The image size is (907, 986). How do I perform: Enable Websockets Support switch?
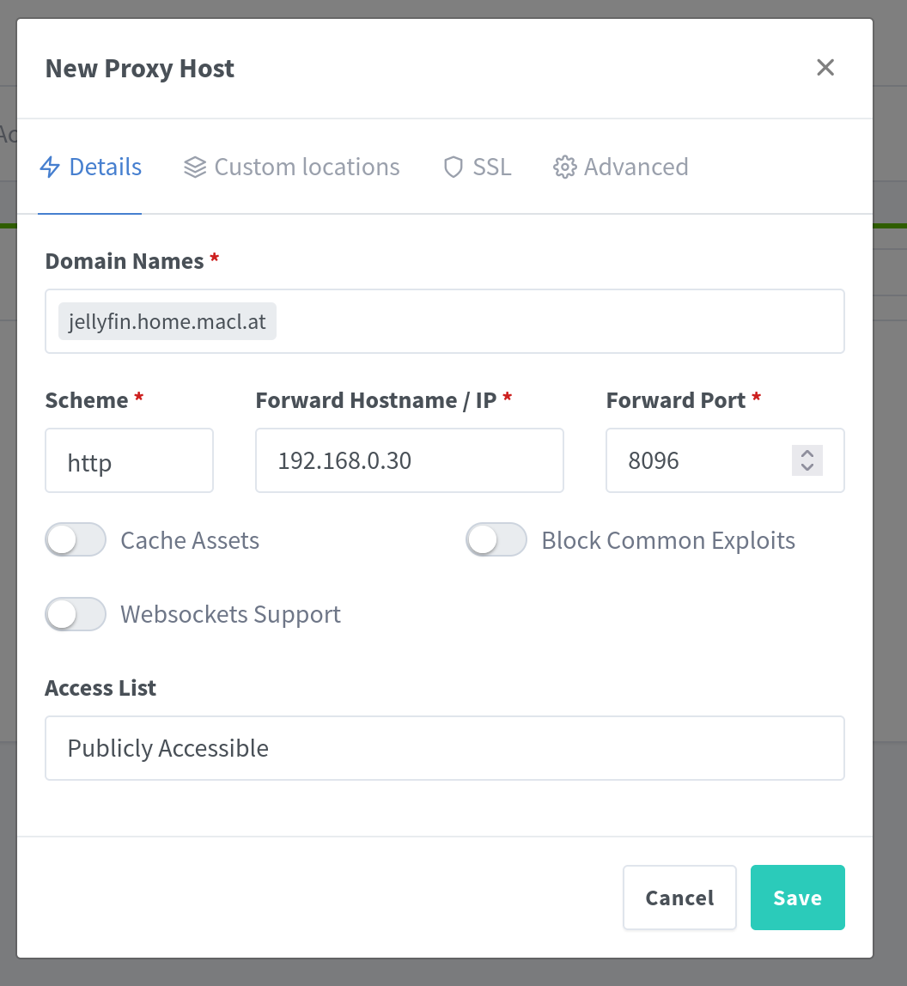tap(76, 614)
